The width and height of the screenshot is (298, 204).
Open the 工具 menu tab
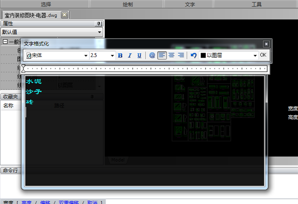256,4
